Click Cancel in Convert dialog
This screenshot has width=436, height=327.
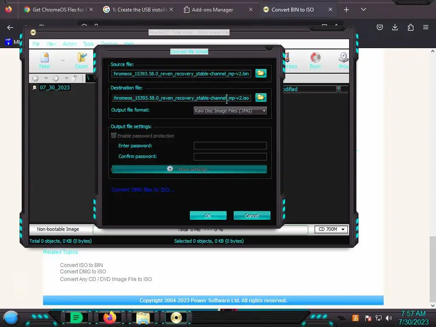[252, 215]
